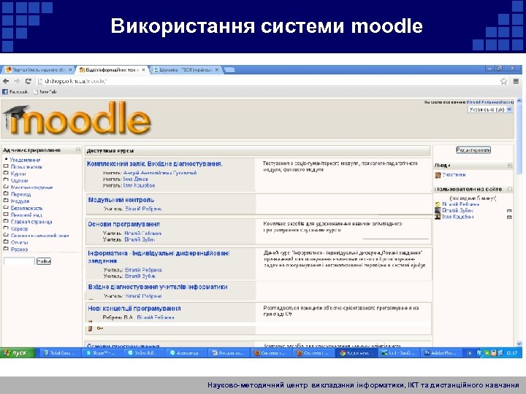
Task: Reload the page with the refresh icon
Action: pyautogui.click(x=28, y=81)
